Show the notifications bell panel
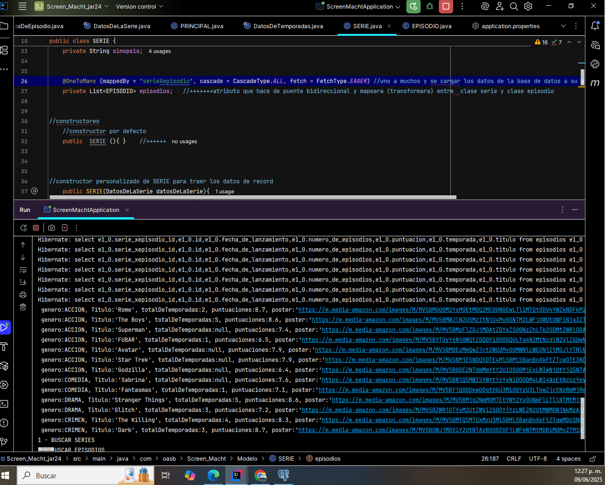 point(595,26)
